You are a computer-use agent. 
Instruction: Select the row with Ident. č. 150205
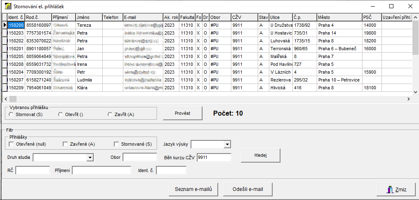point(16,56)
